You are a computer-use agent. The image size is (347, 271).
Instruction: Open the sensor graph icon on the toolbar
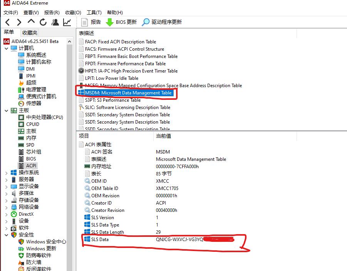click(x=66, y=22)
